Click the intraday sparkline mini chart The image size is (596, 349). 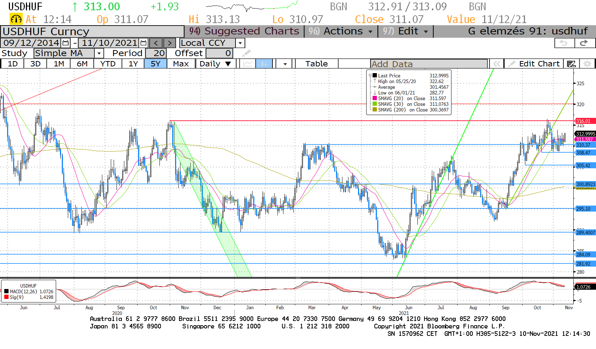pos(251,6)
